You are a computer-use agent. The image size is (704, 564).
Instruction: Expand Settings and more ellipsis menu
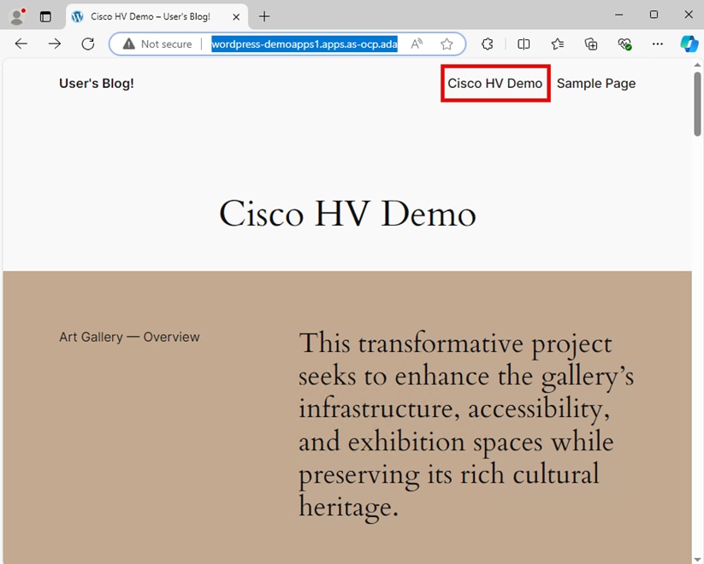657,44
